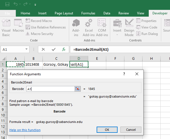Open control Properties
The height and width of the screenshot is (139, 170).
coord(146,21)
